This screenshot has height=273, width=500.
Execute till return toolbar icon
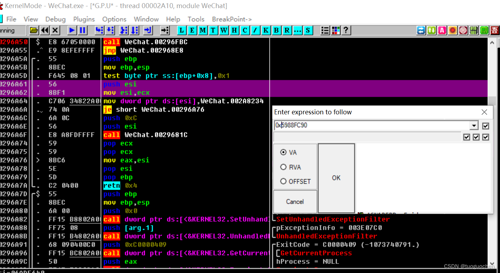(x=148, y=30)
